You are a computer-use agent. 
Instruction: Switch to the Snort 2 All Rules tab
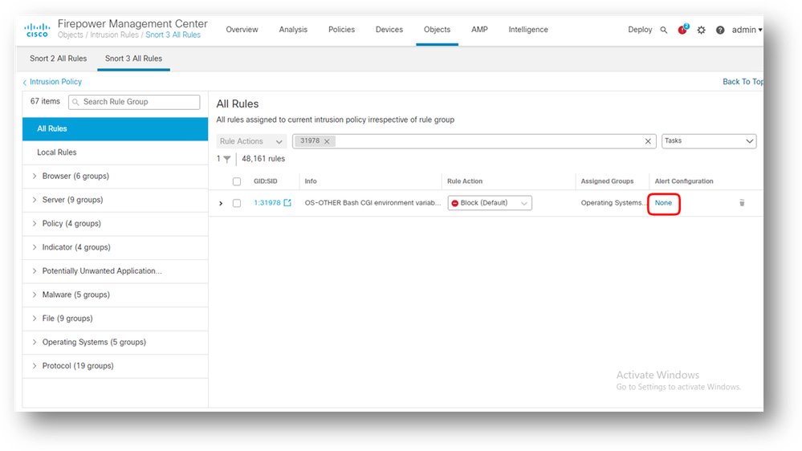point(59,59)
